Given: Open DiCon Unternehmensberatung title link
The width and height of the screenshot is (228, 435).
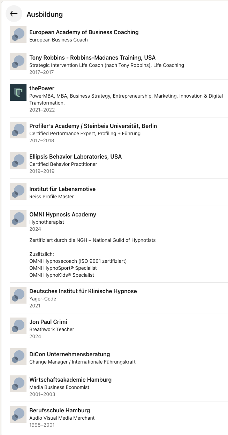Looking at the screenshot, I should click(x=69, y=354).
